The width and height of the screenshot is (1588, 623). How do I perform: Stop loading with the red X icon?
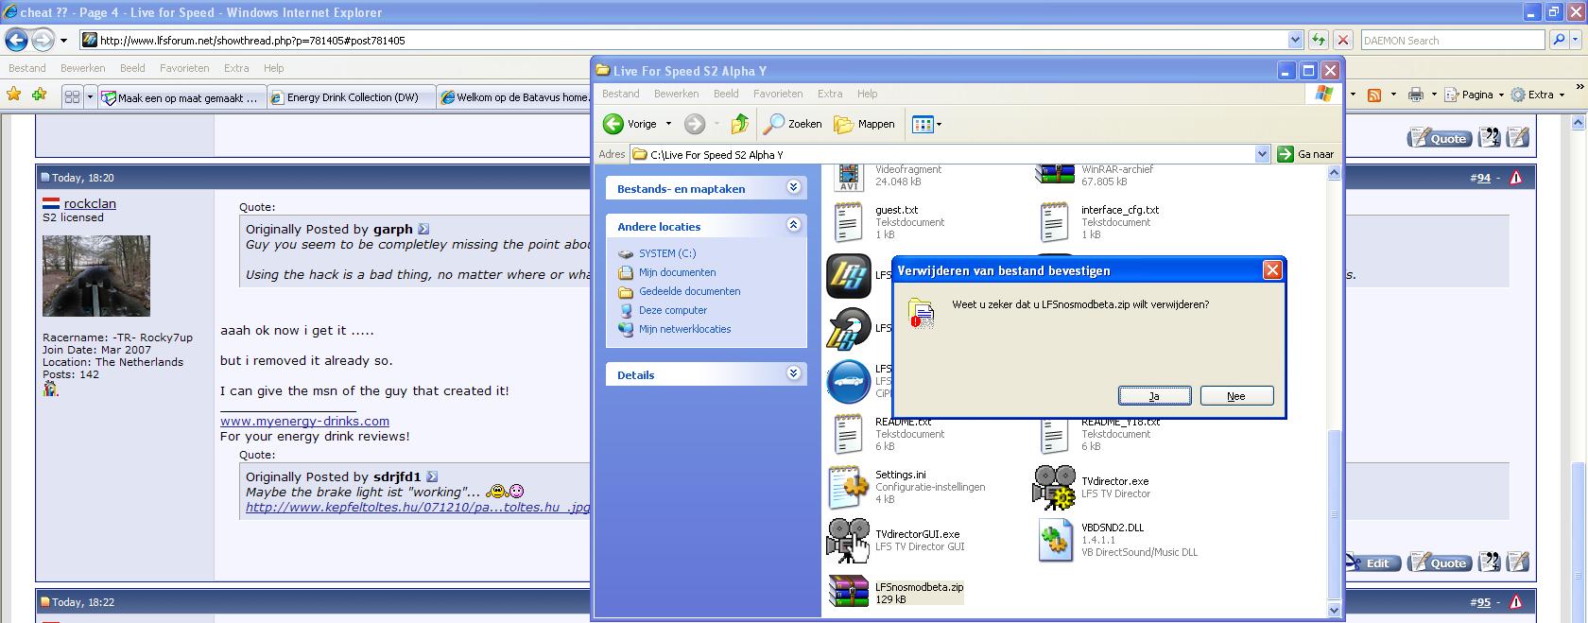(x=1342, y=40)
